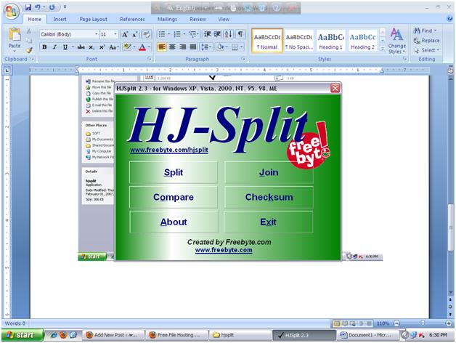Justify the paragraph text

pos(193,47)
